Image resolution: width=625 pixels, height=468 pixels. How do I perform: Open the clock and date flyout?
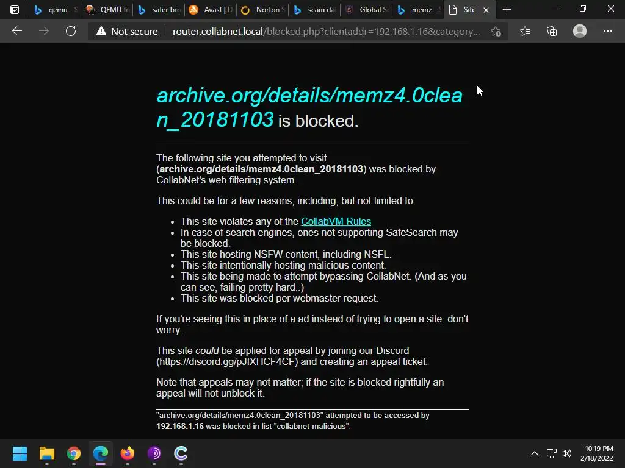click(x=597, y=453)
